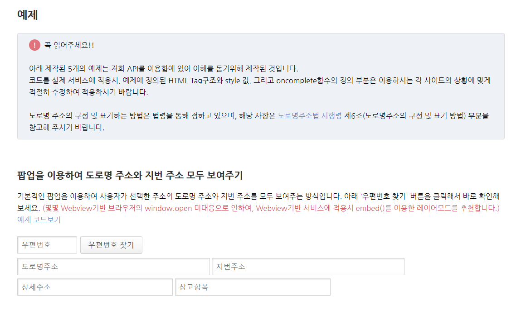
Task: Open the 도로명주소법 시행령 link
Action: click(x=310, y=115)
